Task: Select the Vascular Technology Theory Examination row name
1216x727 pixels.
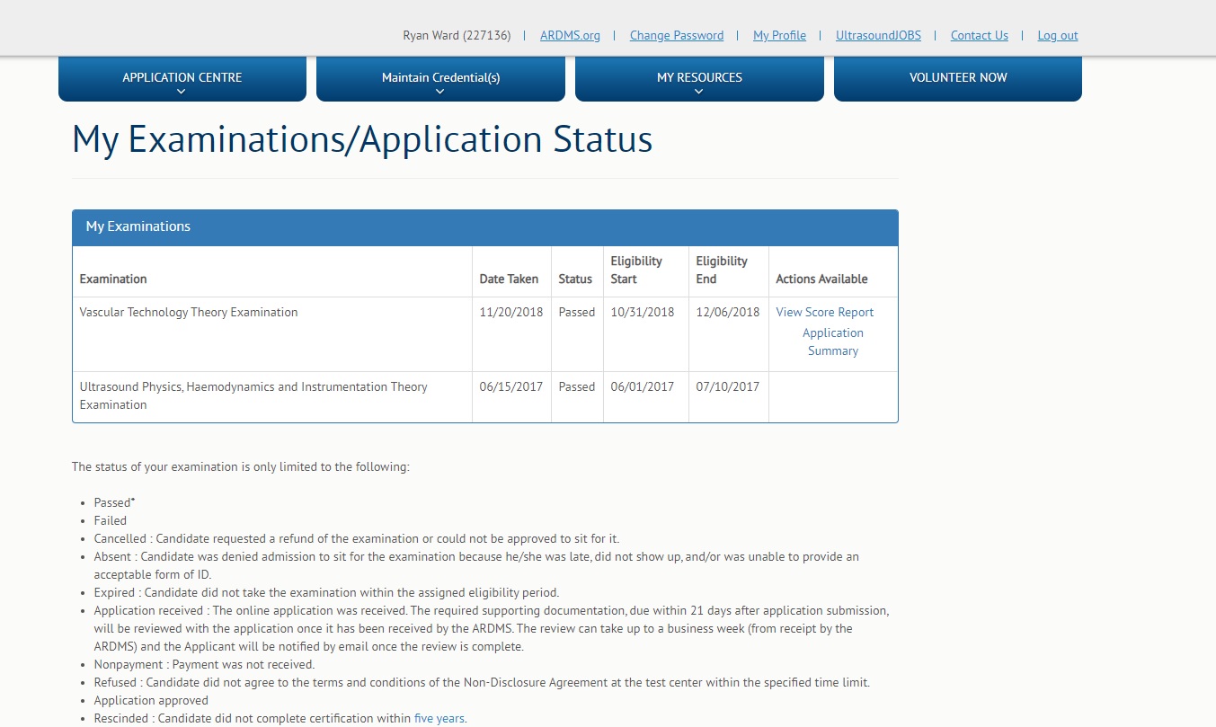Action: pos(189,313)
